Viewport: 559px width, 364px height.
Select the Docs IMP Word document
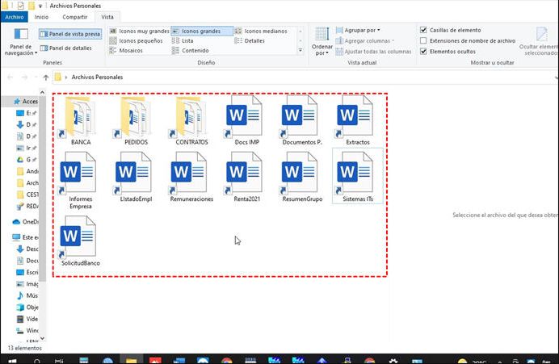pyautogui.click(x=246, y=121)
